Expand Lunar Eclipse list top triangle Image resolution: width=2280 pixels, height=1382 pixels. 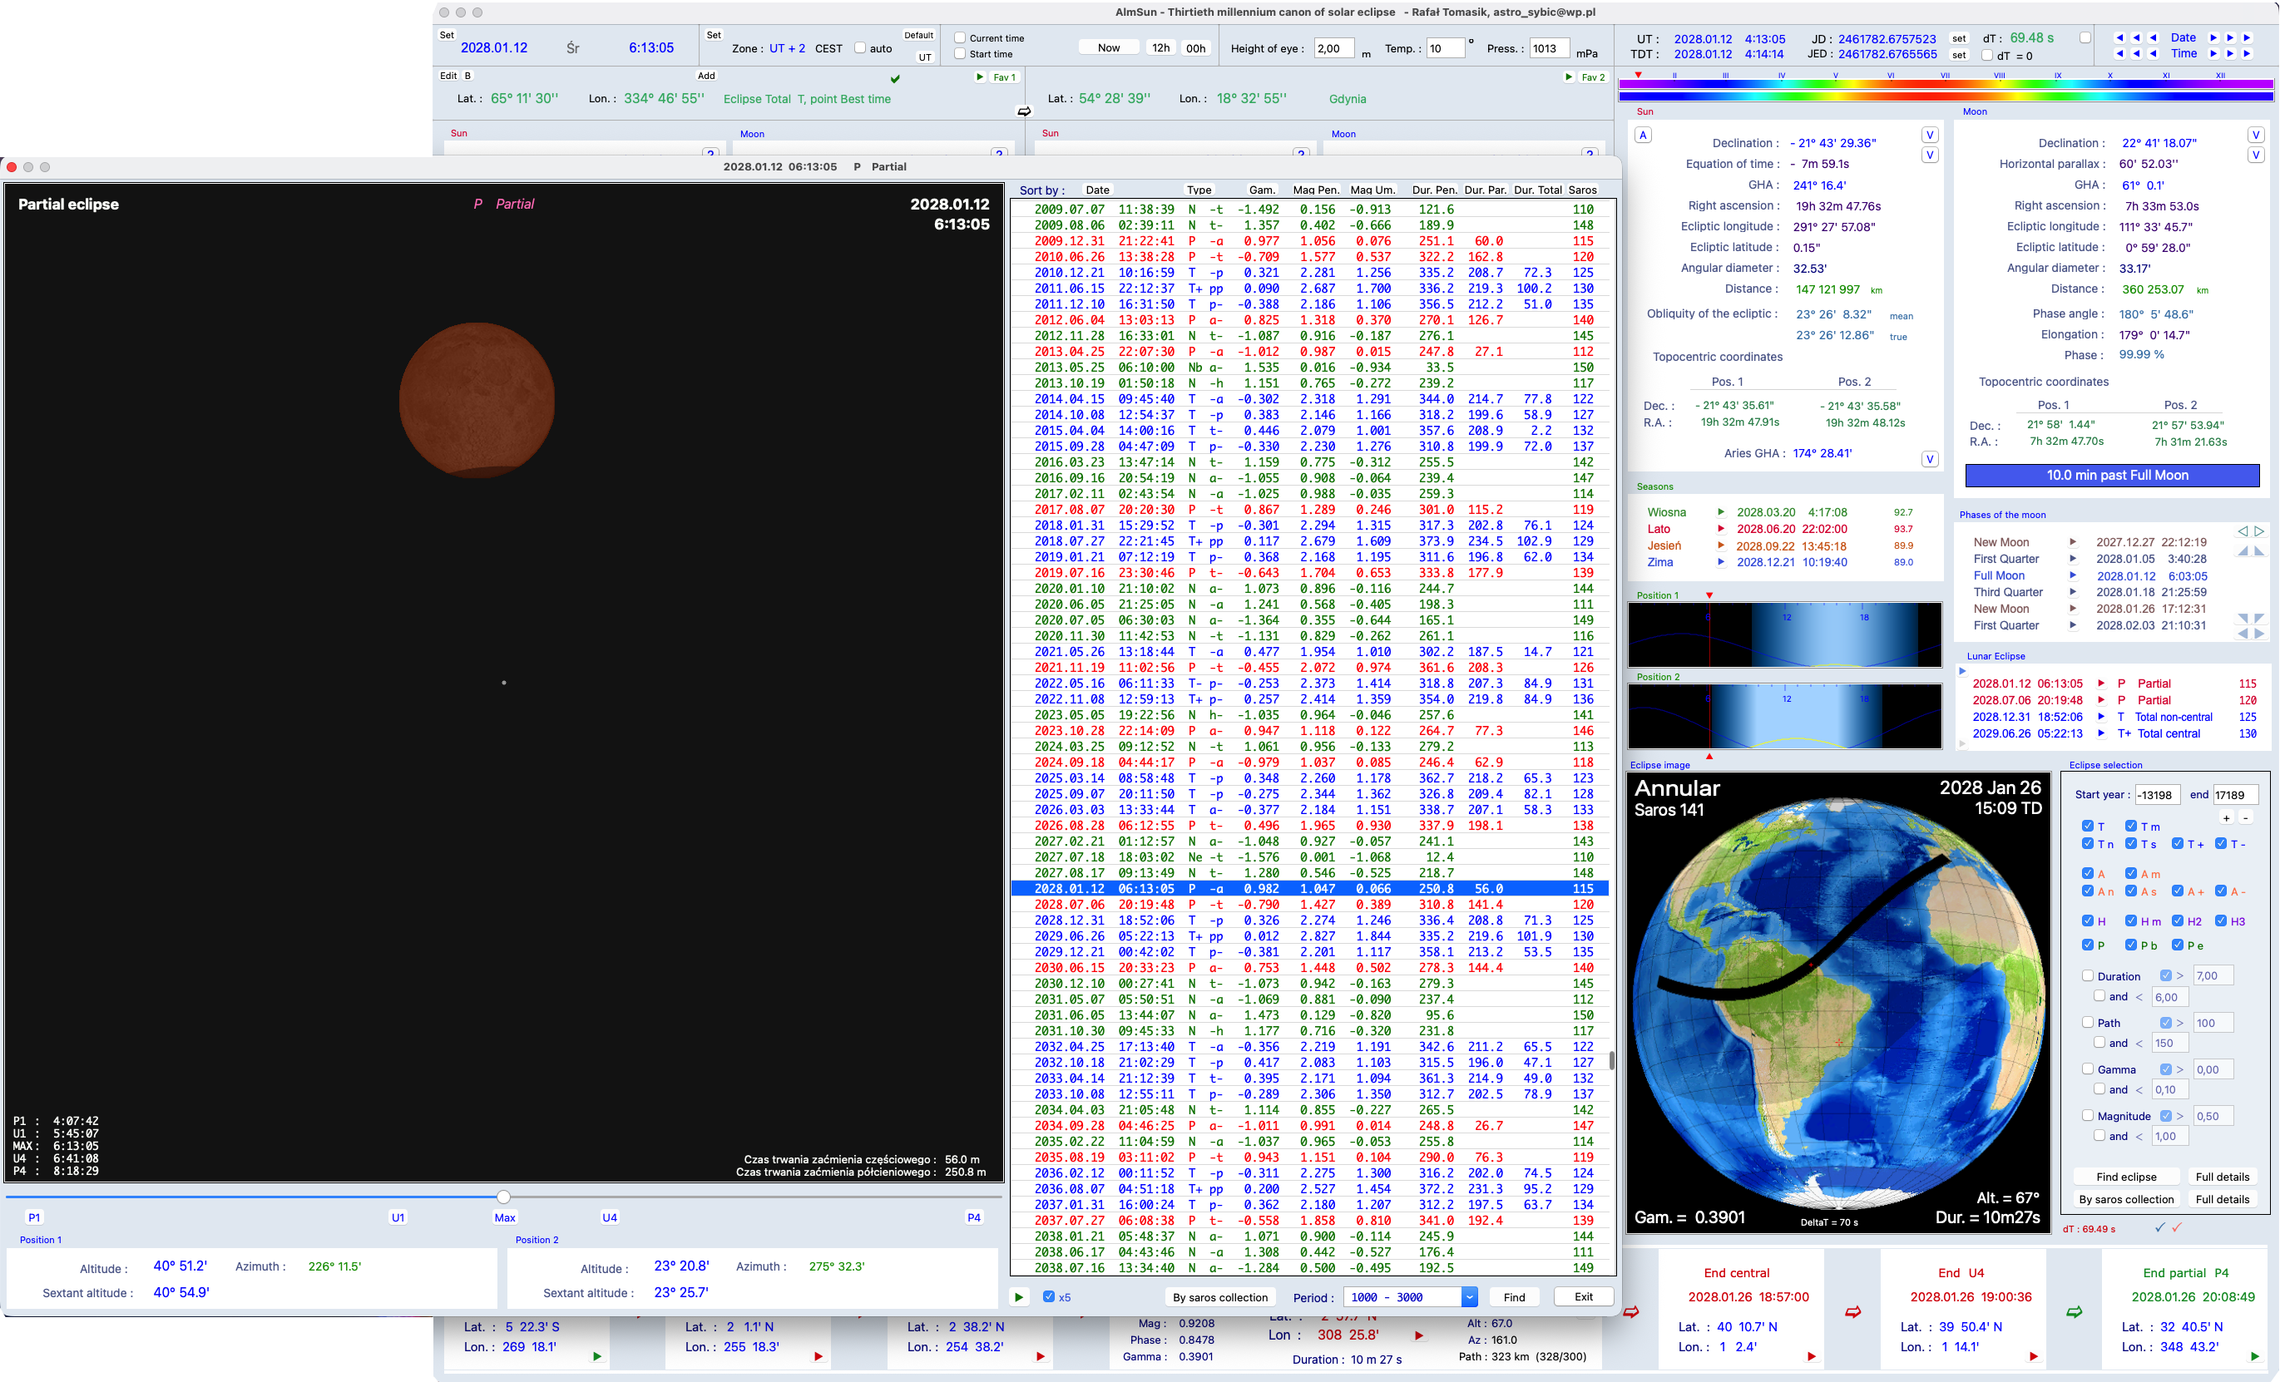tap(1961, 672)
